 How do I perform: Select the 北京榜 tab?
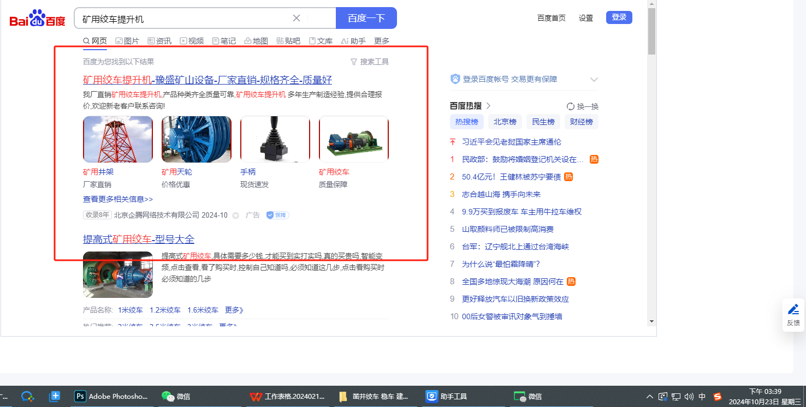[505, 122]
